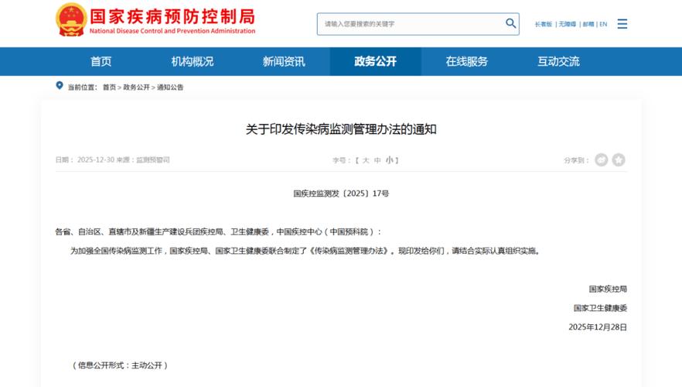682x387 pixels.
Task: Open the 机构概况 navigation tab
Action: [x=193, y=61]
